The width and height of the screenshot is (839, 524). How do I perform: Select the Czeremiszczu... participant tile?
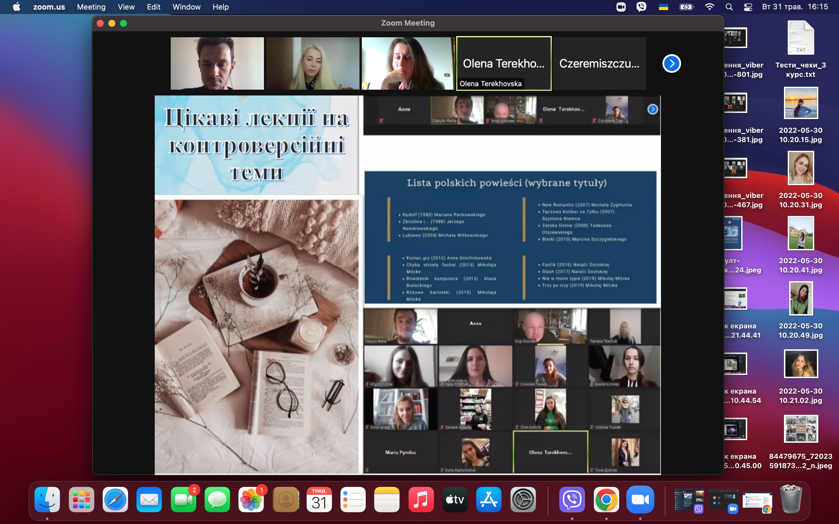(x=600, y=63)
